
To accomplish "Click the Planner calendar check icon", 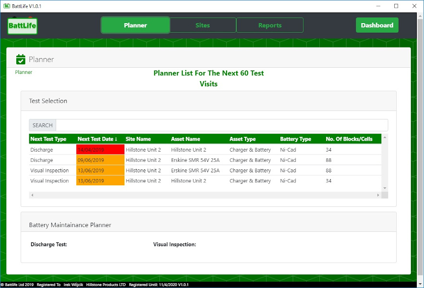I will point(21,60).
